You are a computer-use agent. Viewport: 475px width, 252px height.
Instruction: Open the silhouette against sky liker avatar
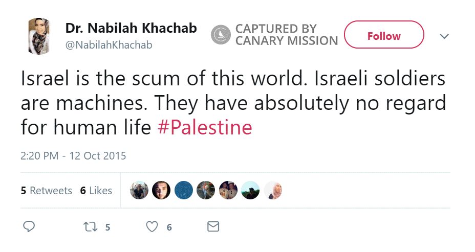[250, 190]
